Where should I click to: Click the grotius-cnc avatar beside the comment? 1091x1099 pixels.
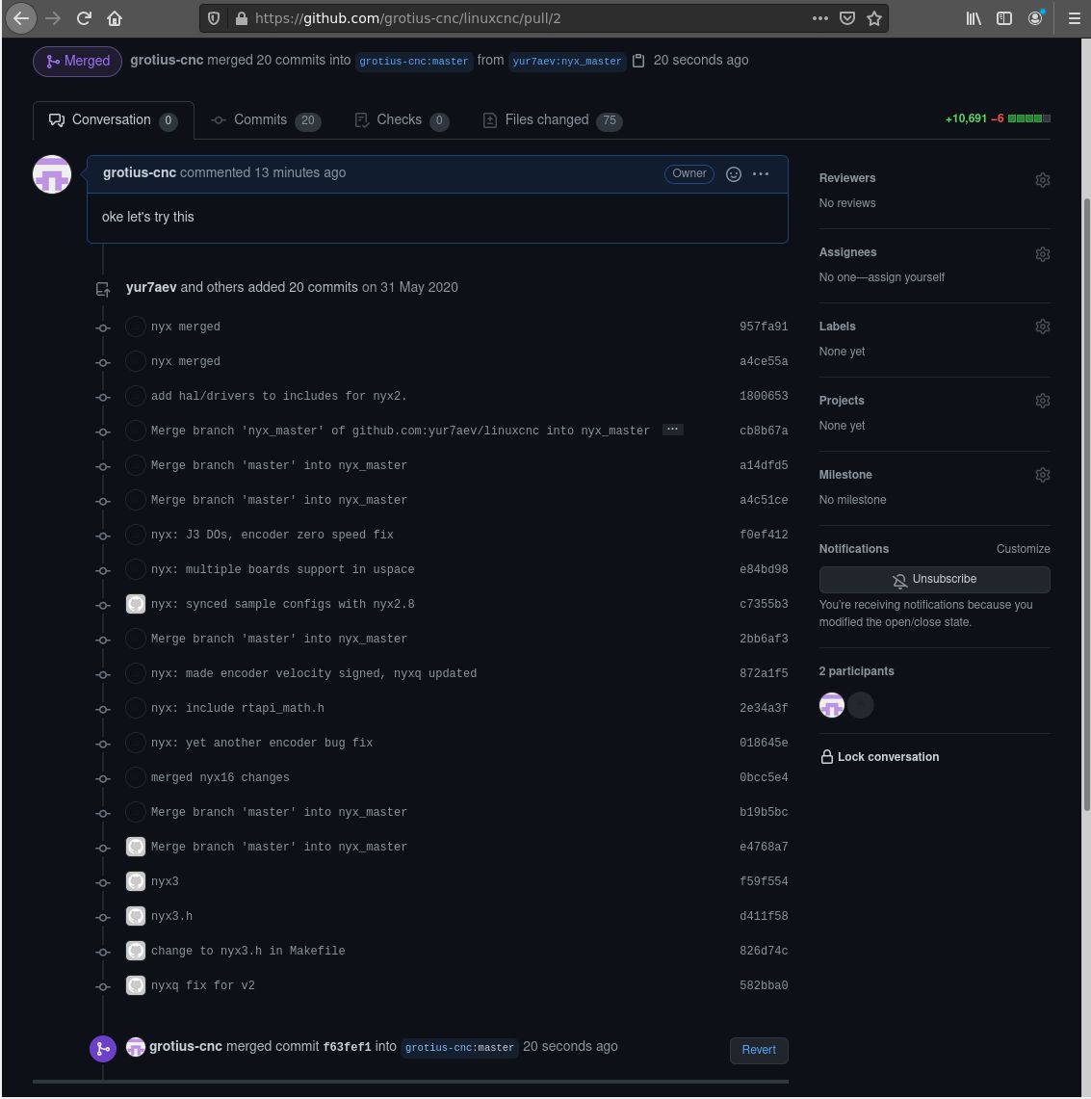click(x=52, y=174)
